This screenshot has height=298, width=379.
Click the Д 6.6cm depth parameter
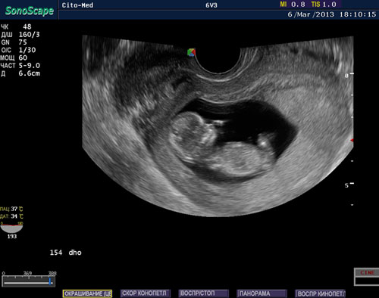tap(20, 73)
